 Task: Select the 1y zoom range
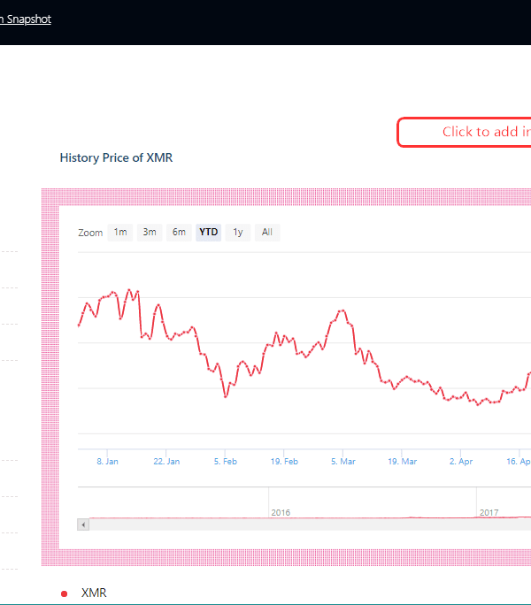pyautogui.click(x=237, y=233)
